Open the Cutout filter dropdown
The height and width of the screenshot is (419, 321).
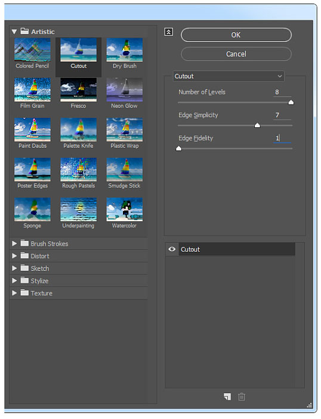[229, 76]
